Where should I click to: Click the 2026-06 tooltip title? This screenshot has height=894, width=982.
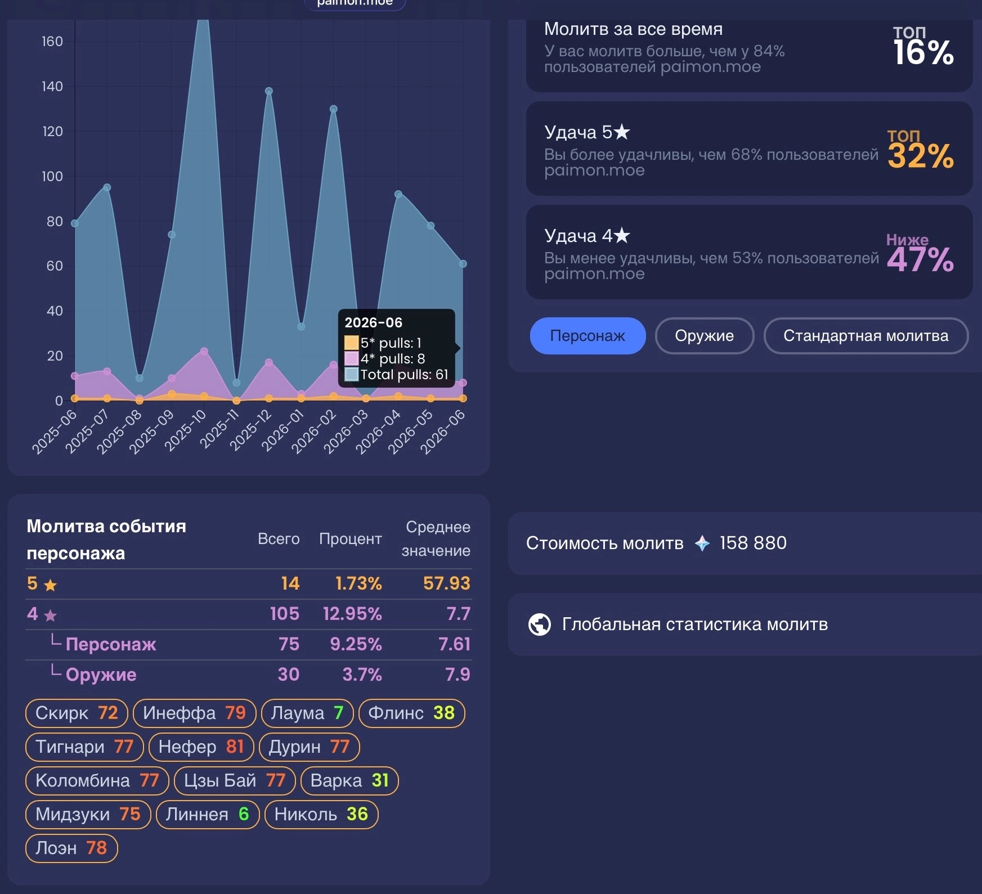[x=374, y=323]
